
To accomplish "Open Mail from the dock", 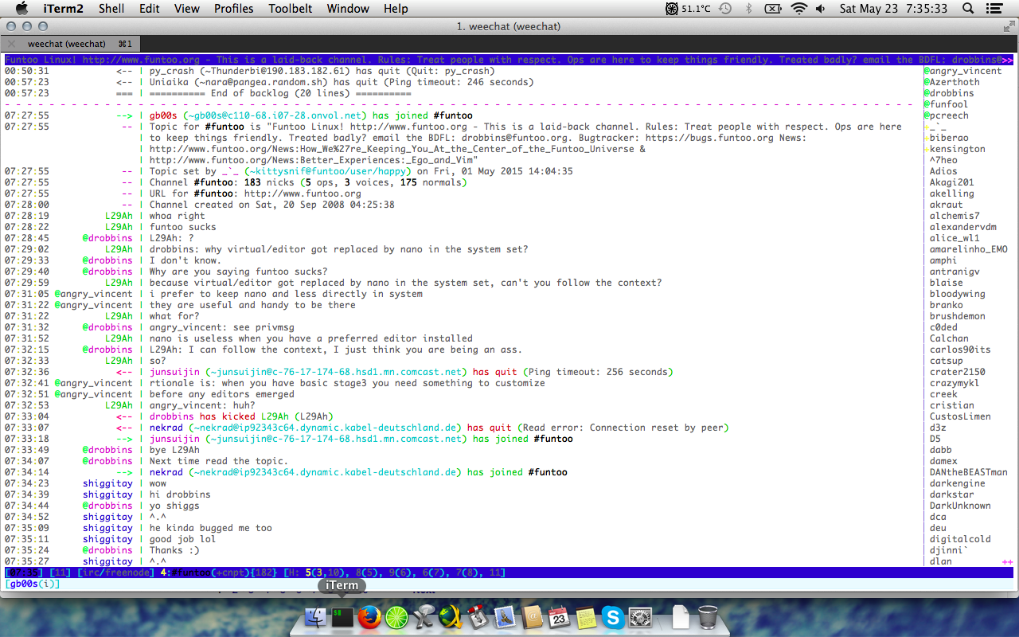I will coord(505,617).
